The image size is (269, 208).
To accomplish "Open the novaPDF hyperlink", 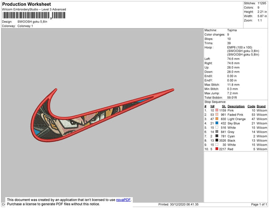I will coord(123,200).
